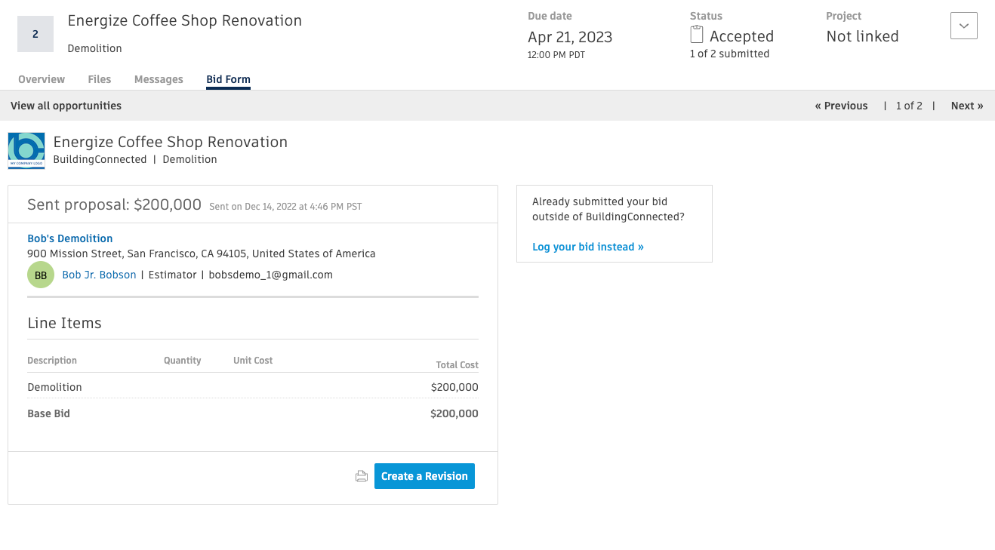Click the Accepted status clipboard icon
Image resolution: width=995 pixels, height=550 pixels.
coord(697,35)
